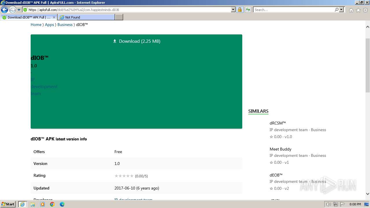This screenshot has height=208, width=370.
Task: Open a new blank tab
Action: tap(119, 17)
